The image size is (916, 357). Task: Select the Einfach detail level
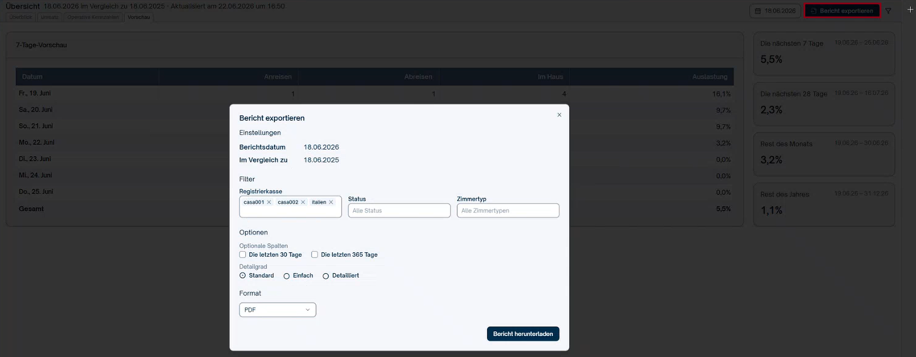click(286, 276)
